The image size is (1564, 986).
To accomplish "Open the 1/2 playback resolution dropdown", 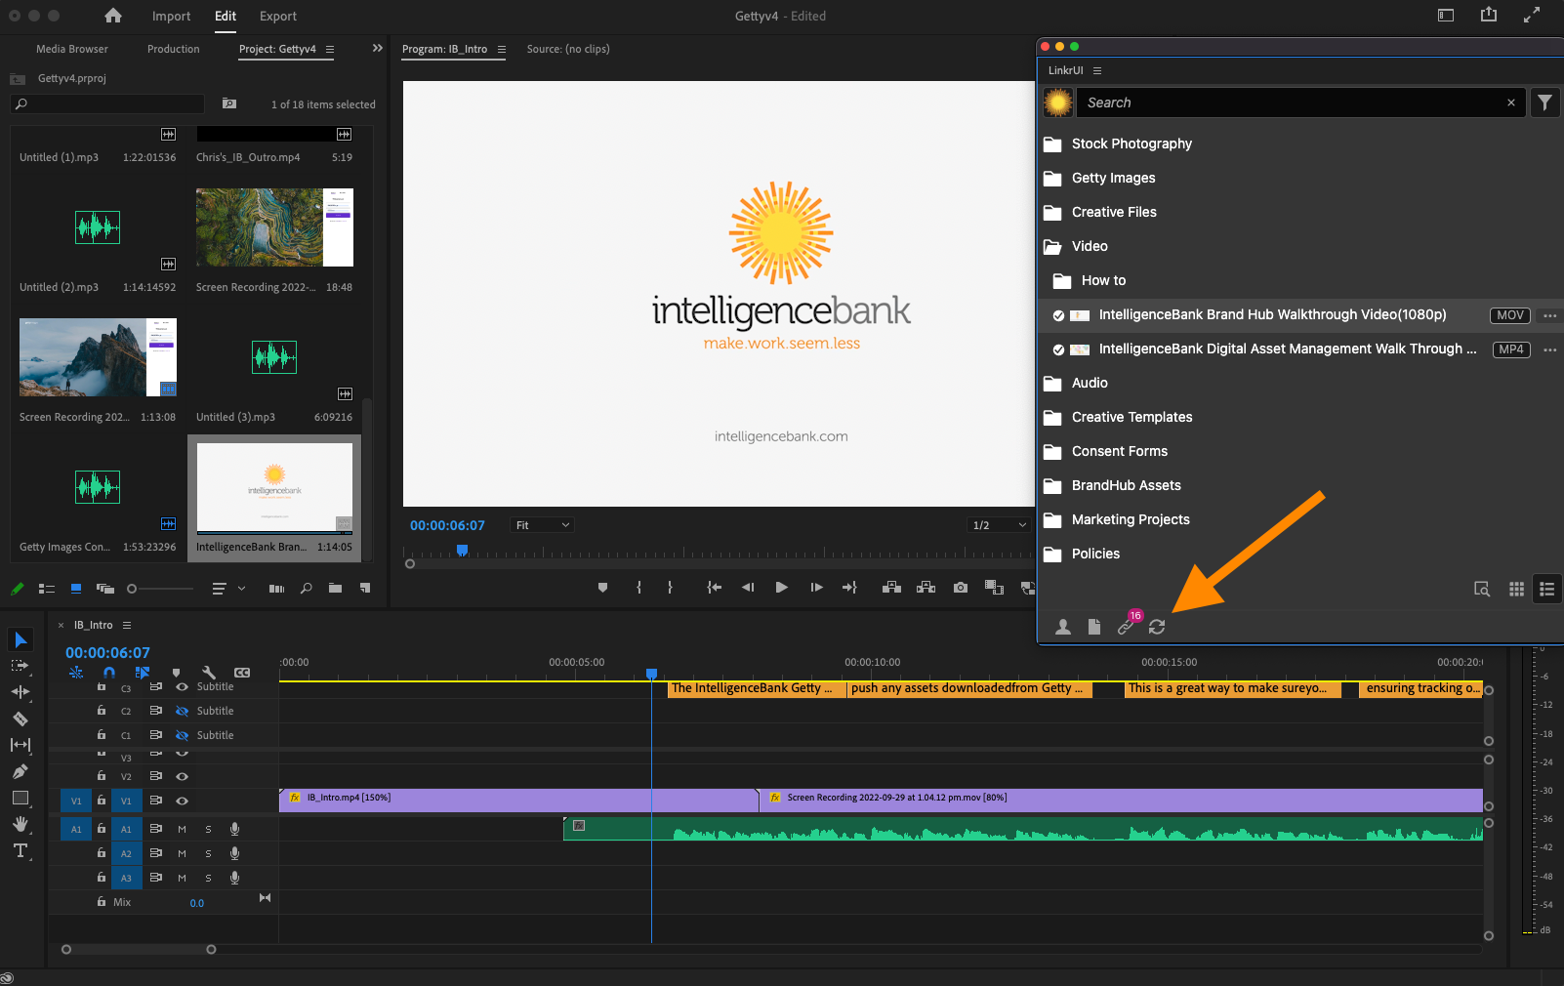I will click(x=999, y=525).
